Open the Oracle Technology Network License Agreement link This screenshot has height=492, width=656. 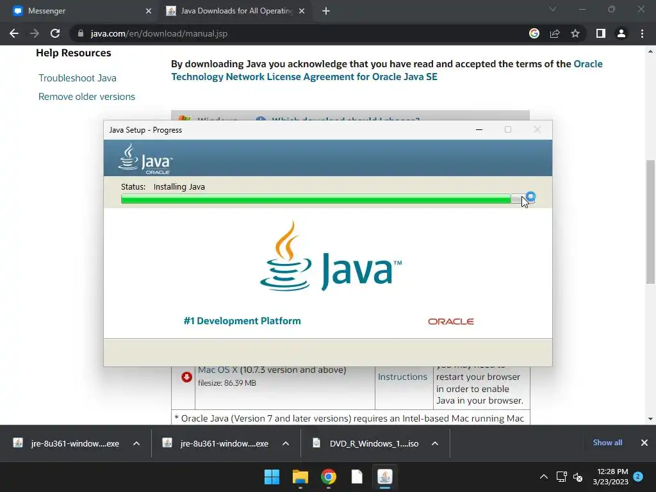click(x=387, y=70)
